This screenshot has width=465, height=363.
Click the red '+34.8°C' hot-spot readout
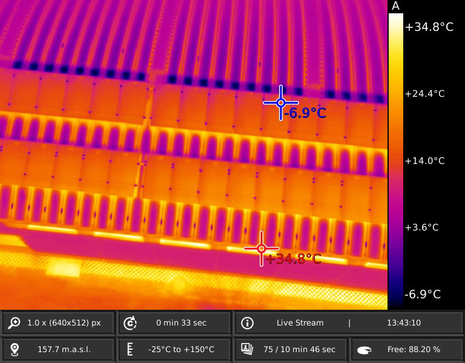tap(293, 259)
